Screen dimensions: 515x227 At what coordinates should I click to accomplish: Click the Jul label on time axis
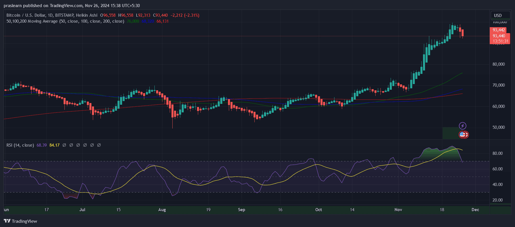(82, 210)
